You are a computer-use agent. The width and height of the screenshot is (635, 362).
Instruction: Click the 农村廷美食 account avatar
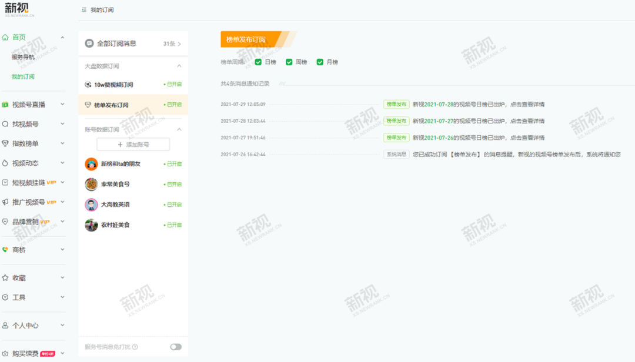coord(92,224)
